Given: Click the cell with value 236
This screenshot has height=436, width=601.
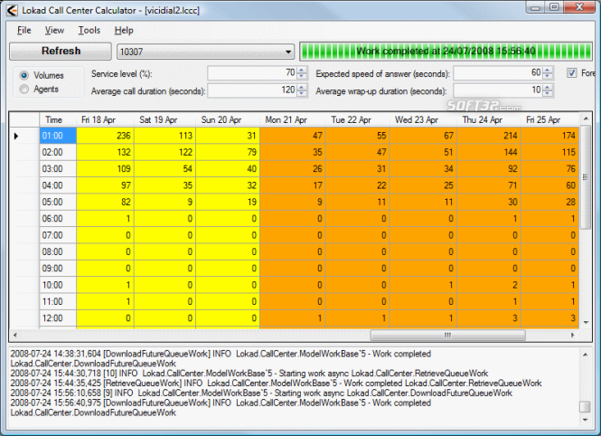Looking at the screenshot, I should pos(105,136).
